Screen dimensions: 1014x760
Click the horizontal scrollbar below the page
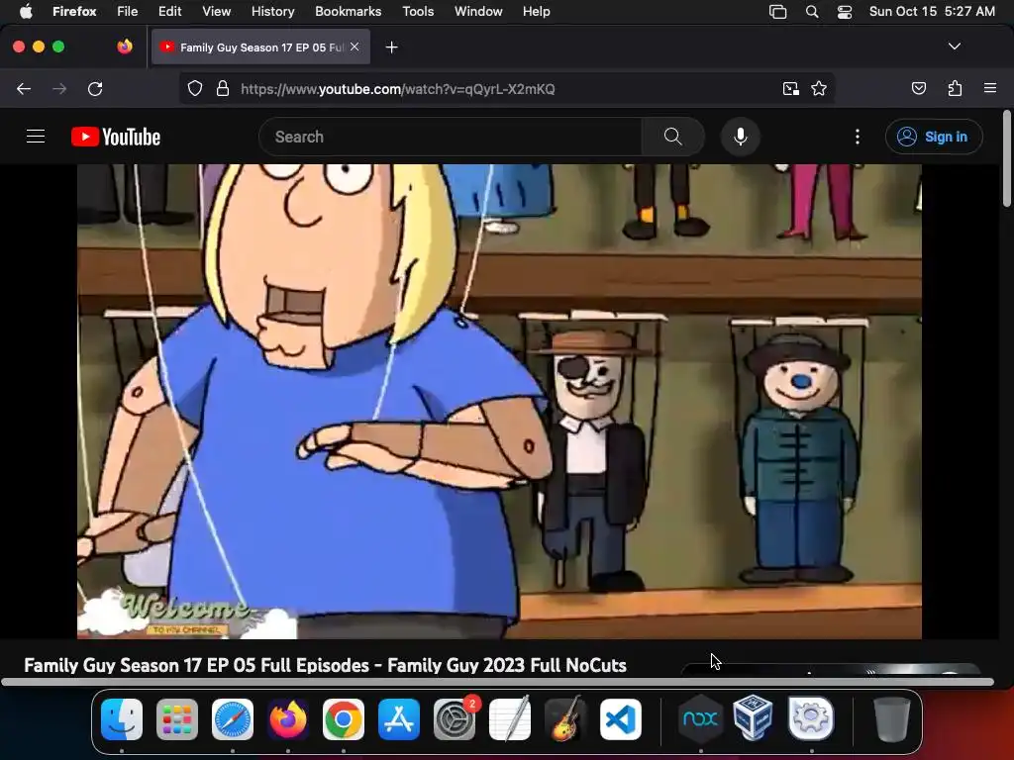[x=497, y=682]
